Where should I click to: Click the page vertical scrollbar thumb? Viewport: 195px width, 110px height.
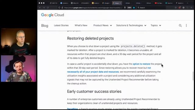click(x=193, y=76)
